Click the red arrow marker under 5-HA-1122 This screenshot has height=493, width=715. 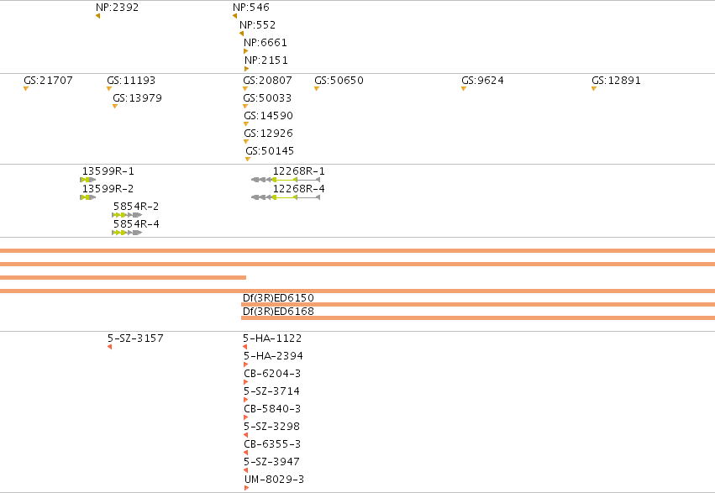coord(244,347)
